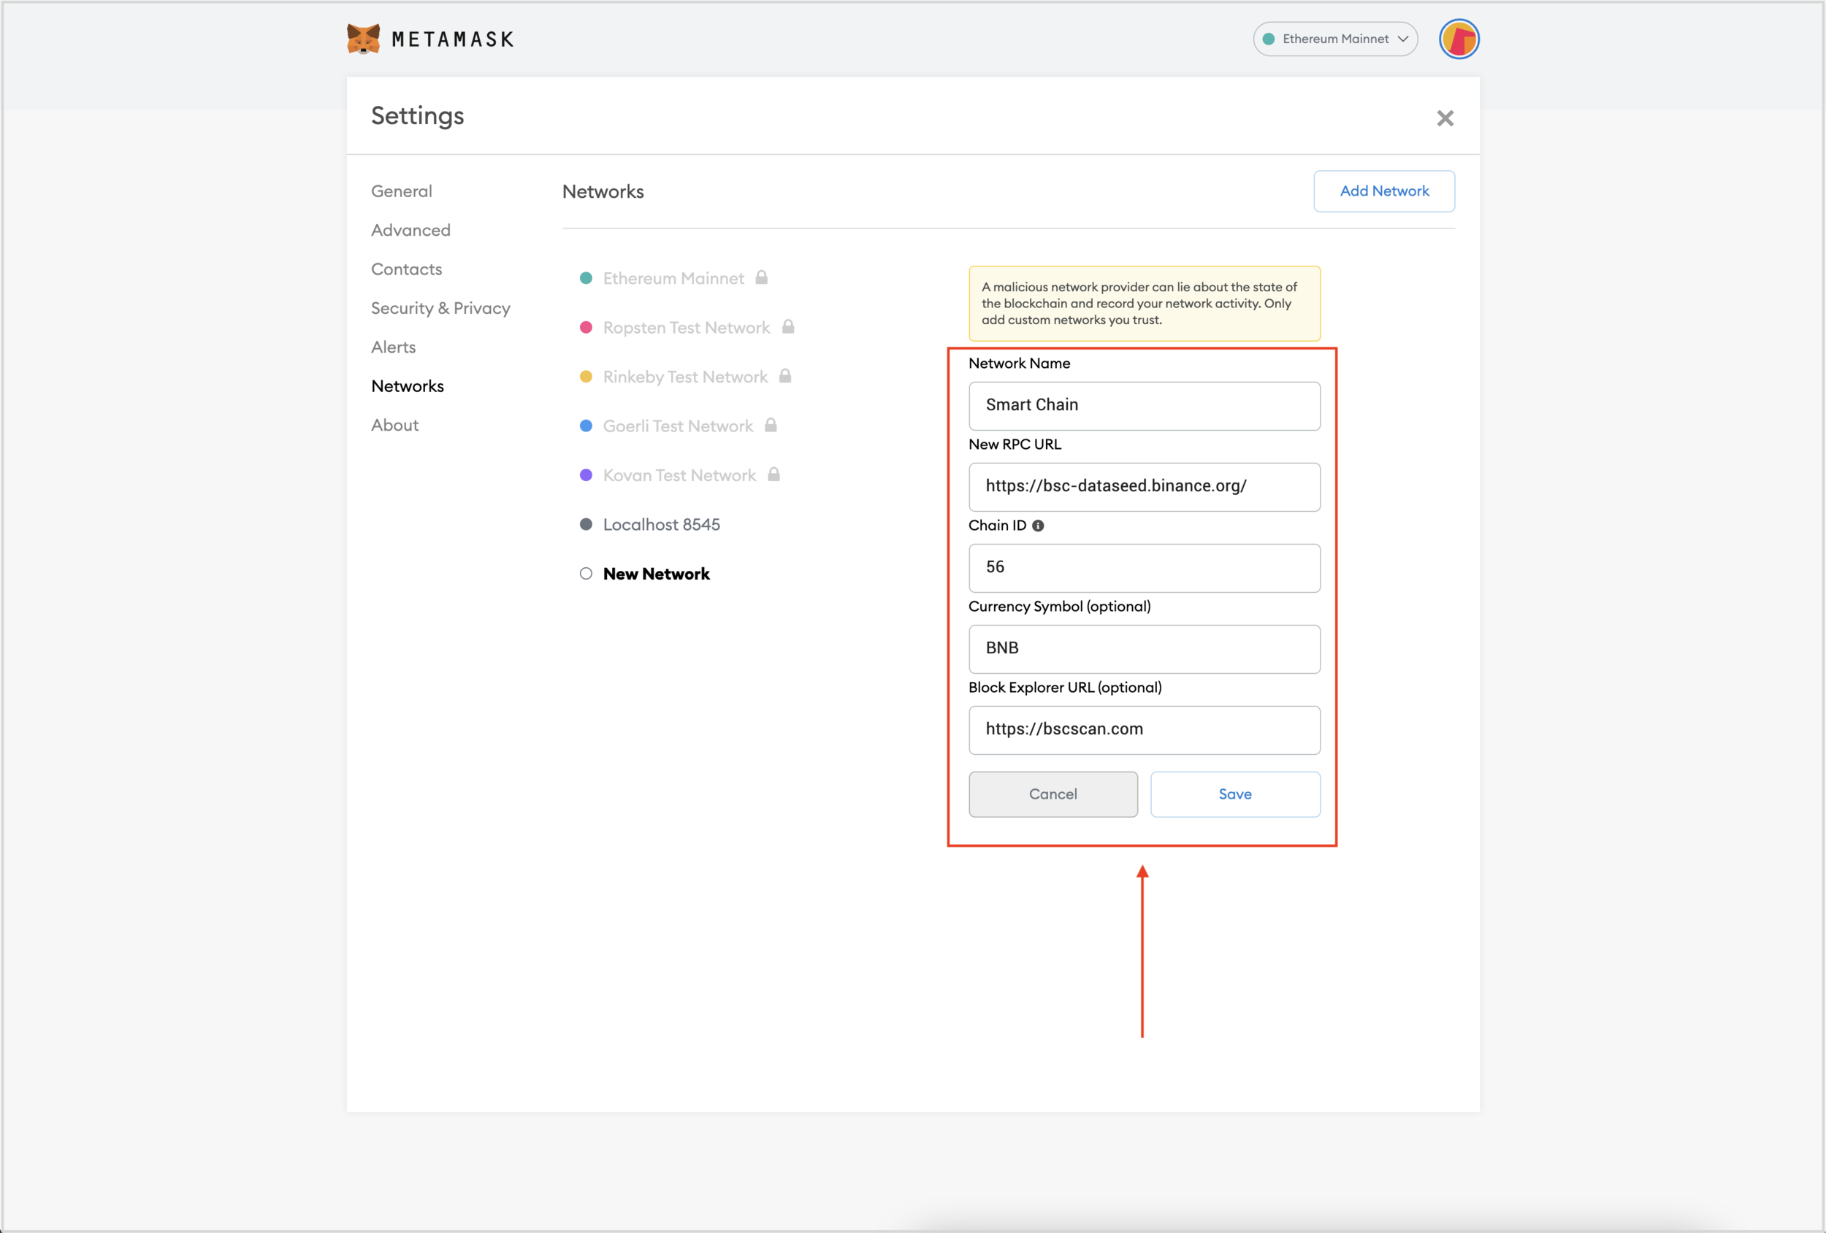Click the New RPC URL input field
This screenshot has width=1826, height=1233.
(1144, 487)
